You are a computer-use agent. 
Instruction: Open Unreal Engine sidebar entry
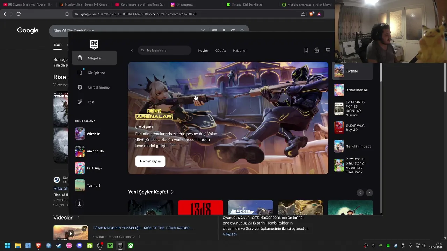[x=94, y=87]
